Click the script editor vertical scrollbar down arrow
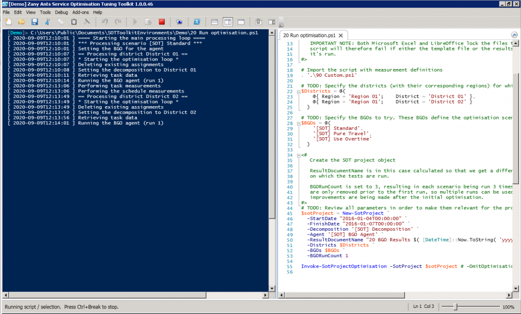 (x=516, y=289)
